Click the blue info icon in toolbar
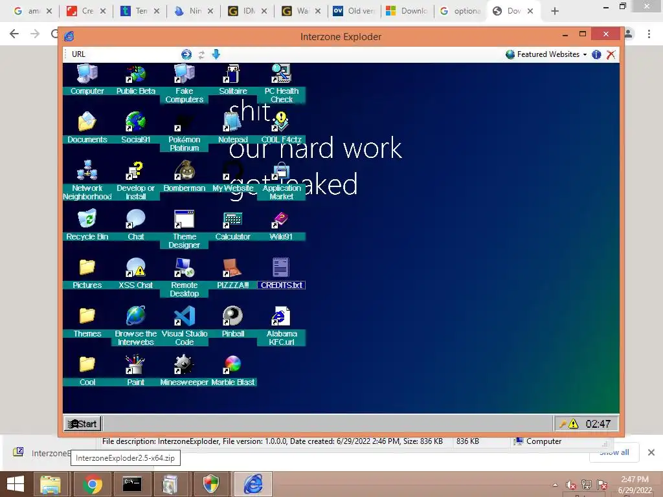This screenshot has height=497, width=663. pyautogui.click(x=596, y=54)
